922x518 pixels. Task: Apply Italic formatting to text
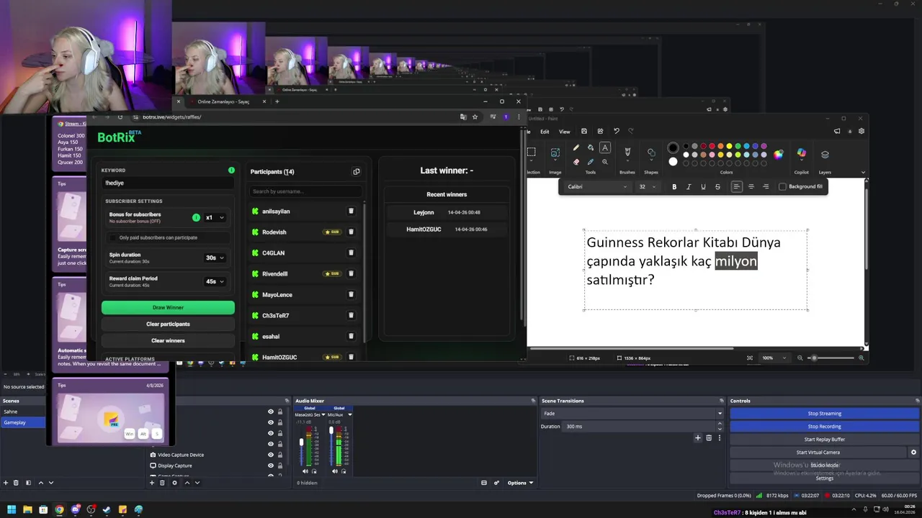[689, 186]
